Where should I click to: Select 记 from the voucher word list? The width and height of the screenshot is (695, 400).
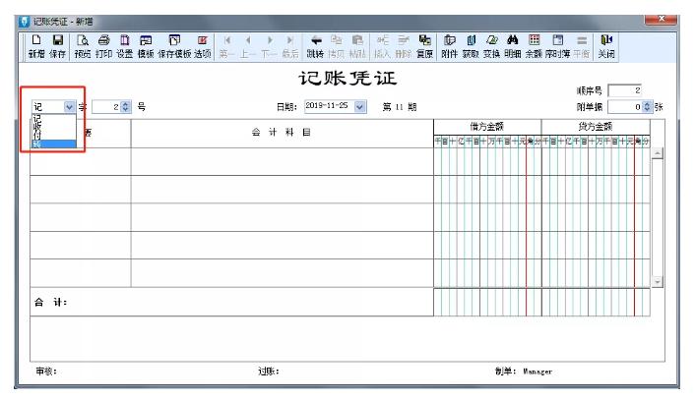tap(53, 118)
